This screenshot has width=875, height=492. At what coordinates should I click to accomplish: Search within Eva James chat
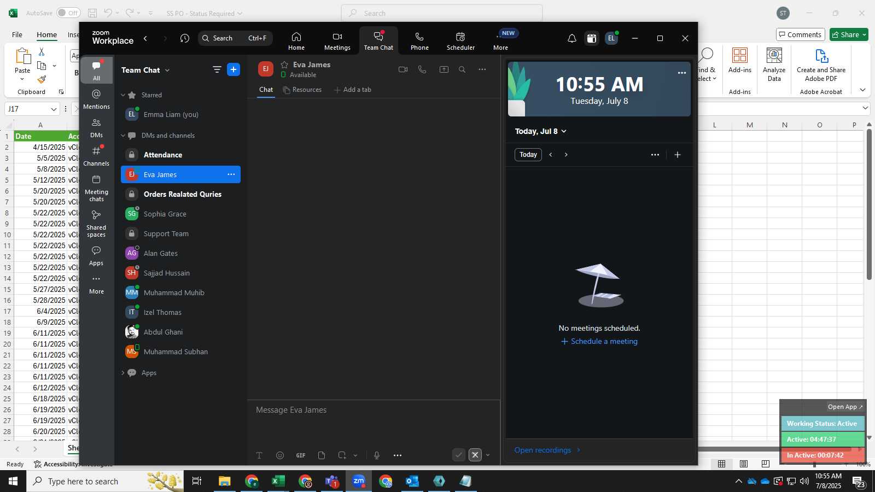click(462, 69)
